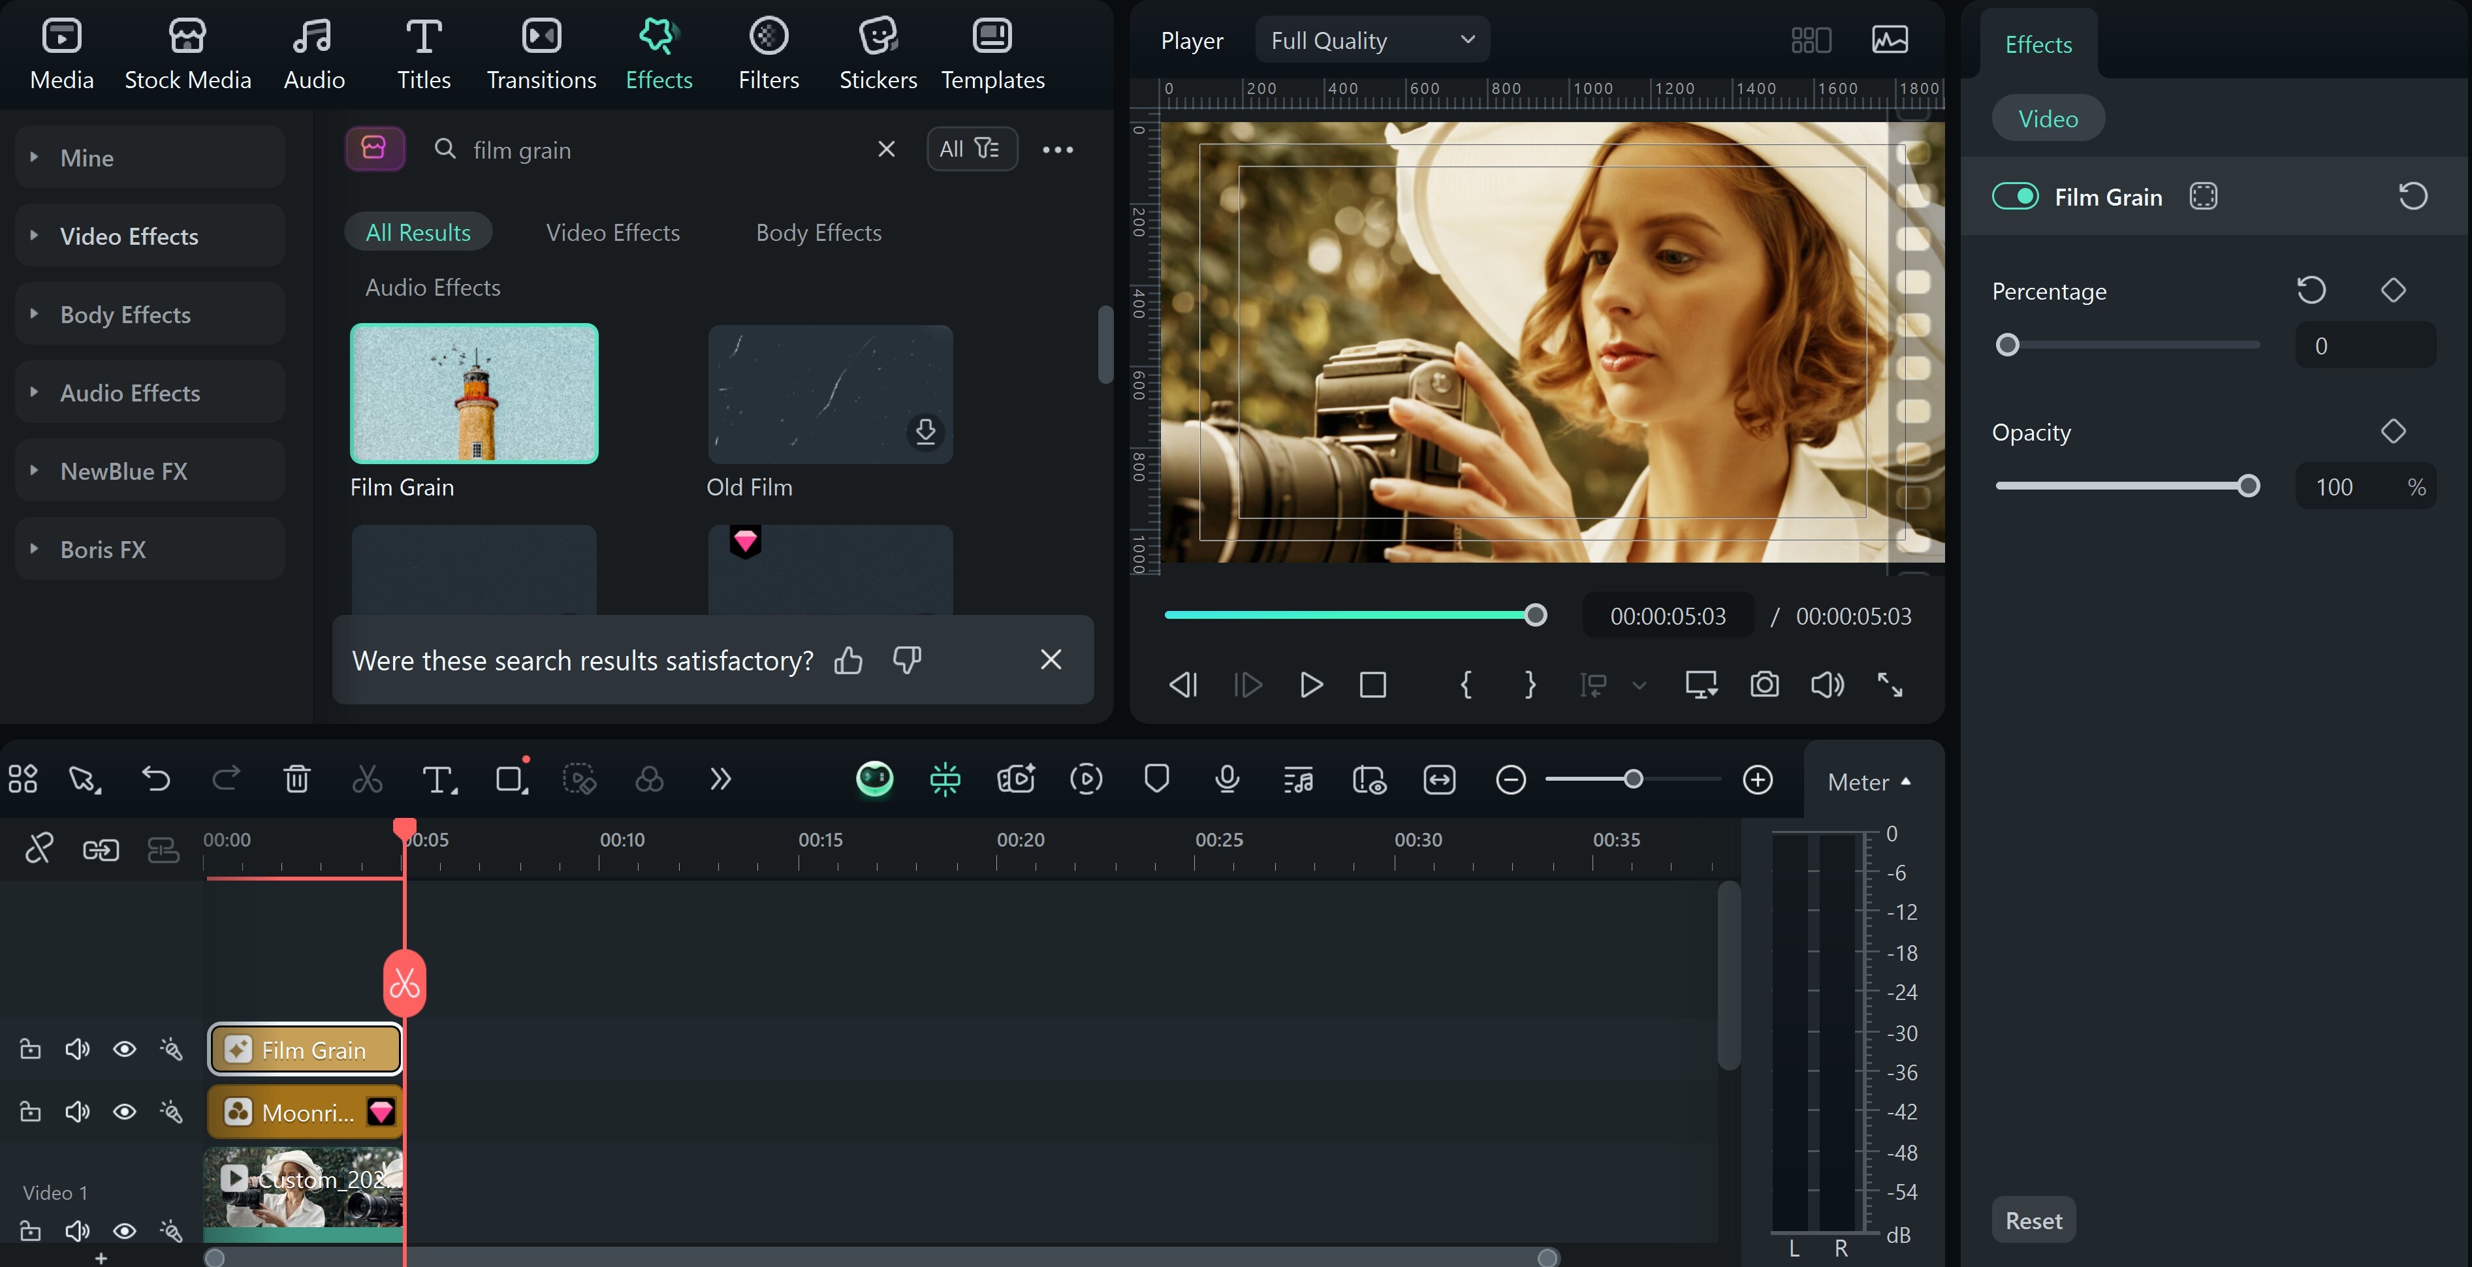Undo the last action

coord(155,779)
